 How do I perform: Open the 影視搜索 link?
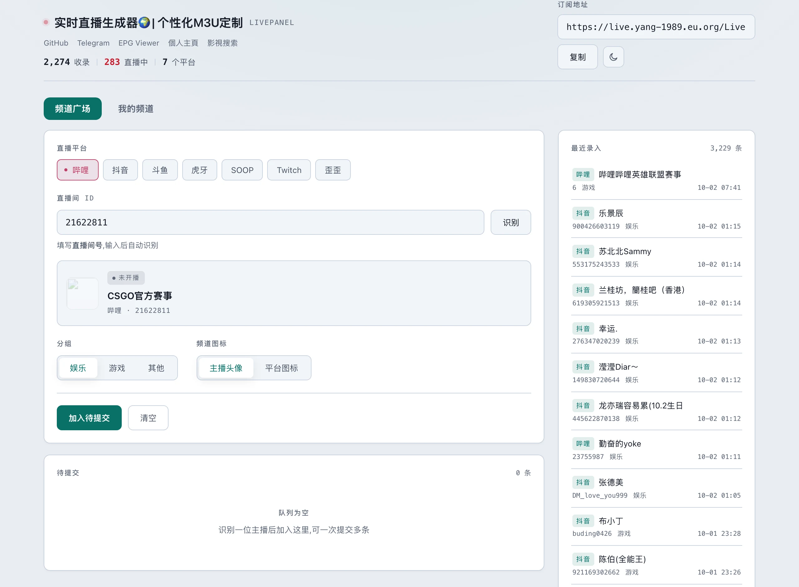pos(222,43)
